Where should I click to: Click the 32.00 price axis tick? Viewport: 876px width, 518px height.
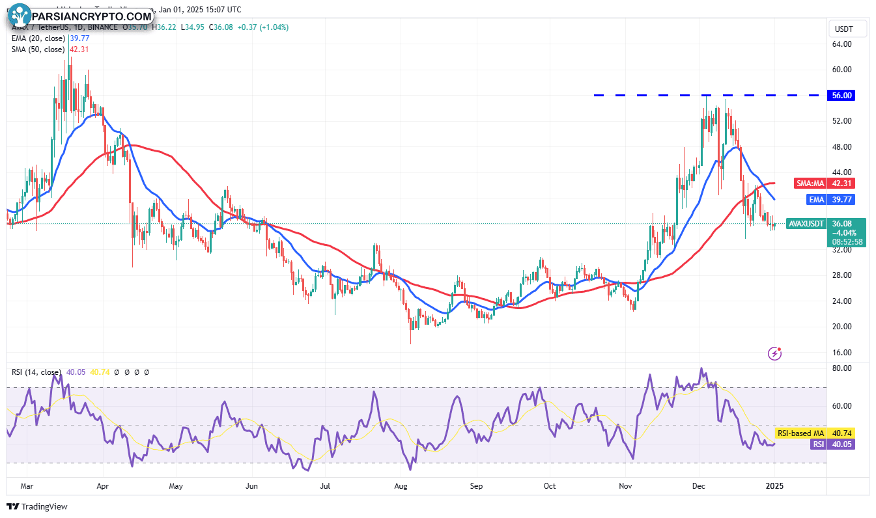point(843,249)
